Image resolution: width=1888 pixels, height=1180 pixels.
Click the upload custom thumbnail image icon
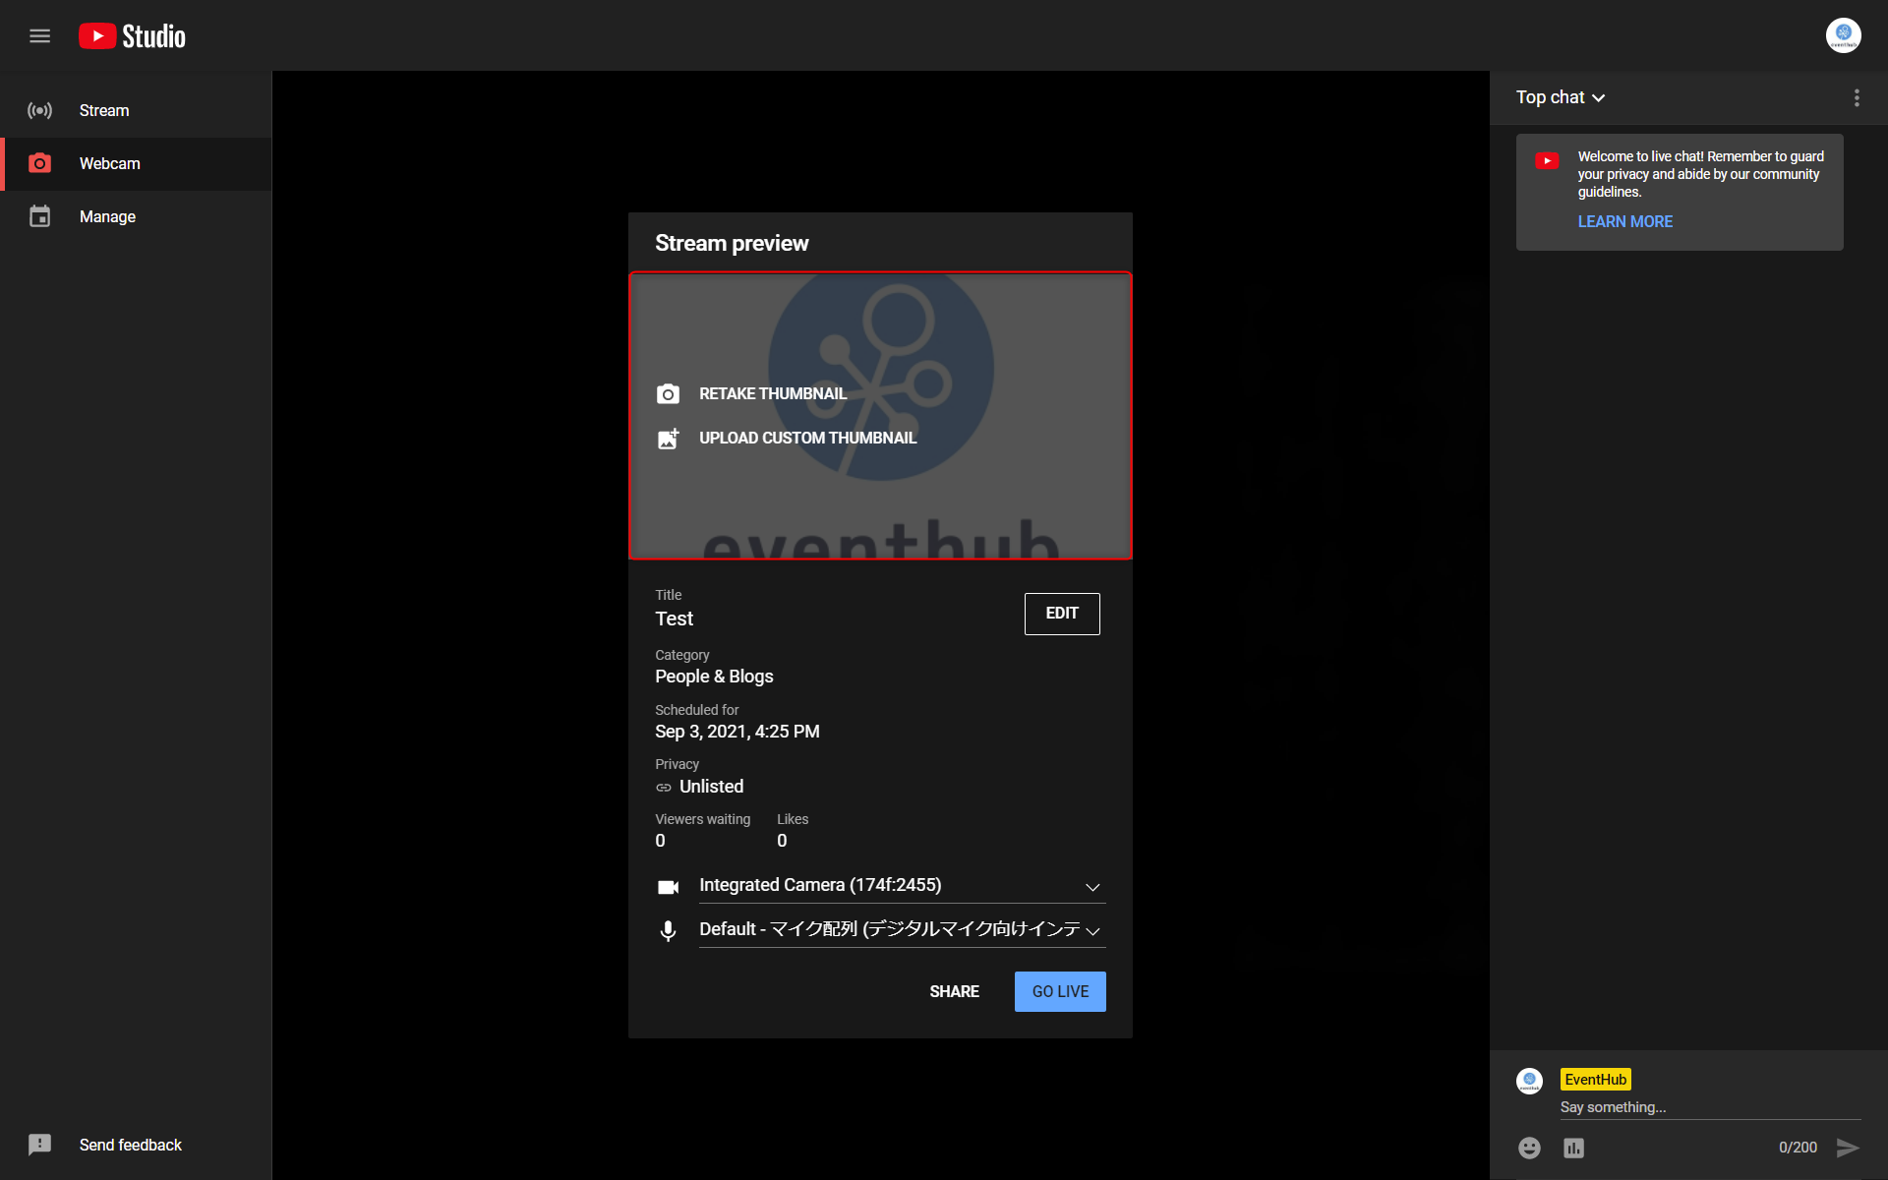[668, 439]
